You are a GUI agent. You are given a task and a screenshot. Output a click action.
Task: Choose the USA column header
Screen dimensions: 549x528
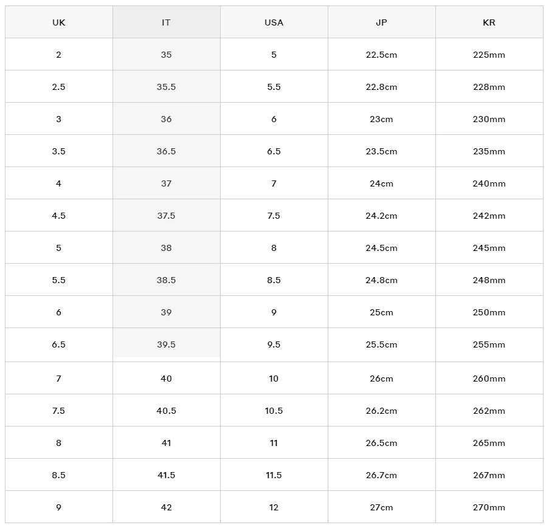click(274, 22)
